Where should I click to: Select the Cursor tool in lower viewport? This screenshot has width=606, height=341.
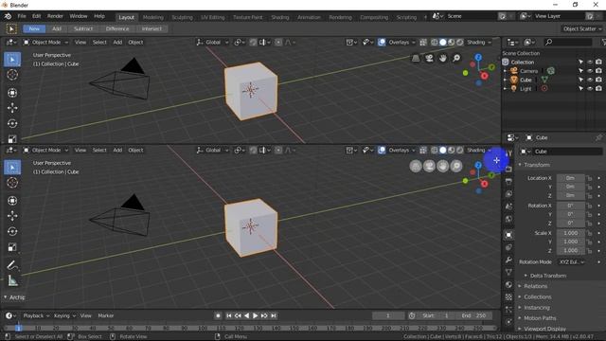pyautogui.click(x=12, y=183)
